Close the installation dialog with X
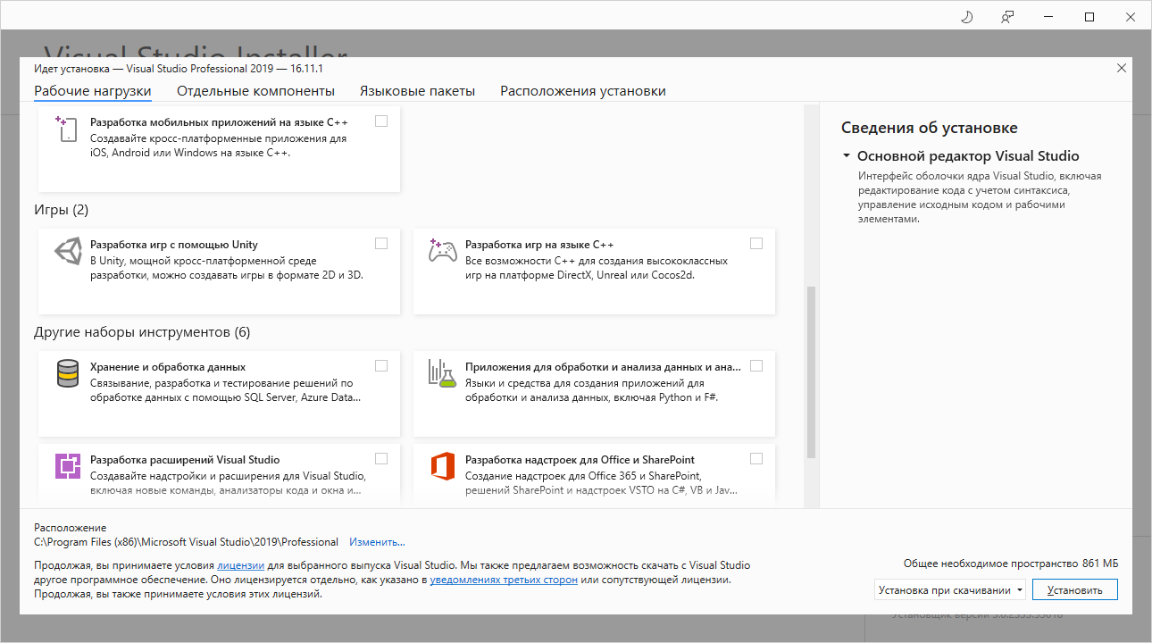 1122,68
